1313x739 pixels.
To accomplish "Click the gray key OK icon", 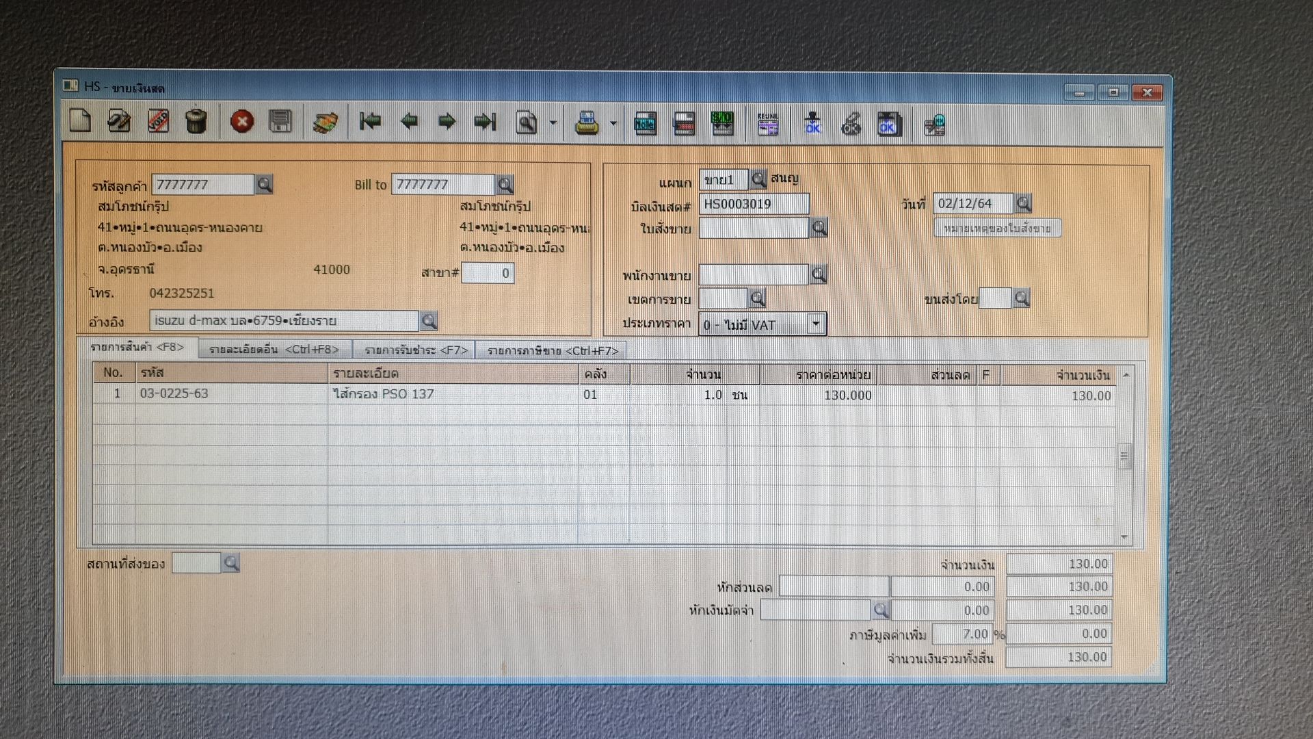I will 851,125.
